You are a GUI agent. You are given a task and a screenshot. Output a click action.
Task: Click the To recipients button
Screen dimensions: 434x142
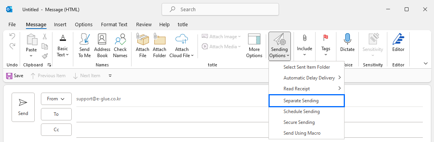tap(56, 114)
